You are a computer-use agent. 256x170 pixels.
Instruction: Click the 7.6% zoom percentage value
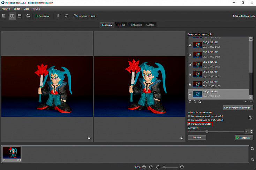(x=138, y=167)
